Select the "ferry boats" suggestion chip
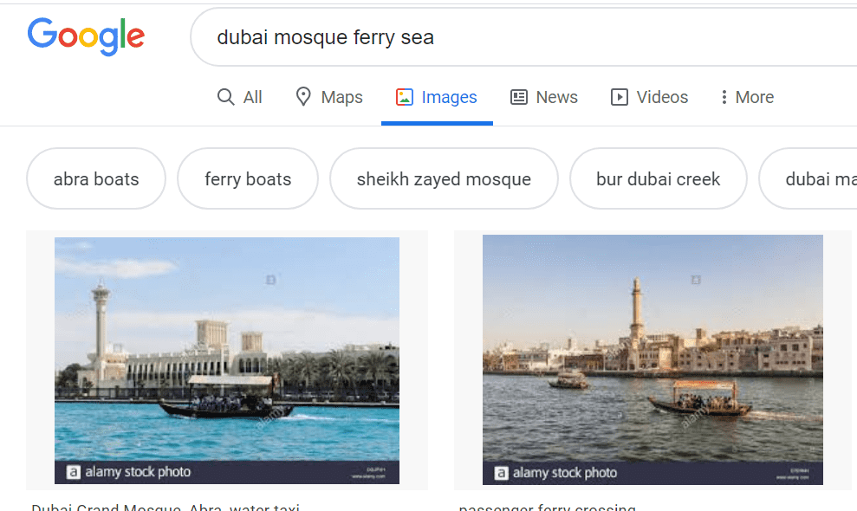This screenshot has height=511, width=857. click(248, 179)
